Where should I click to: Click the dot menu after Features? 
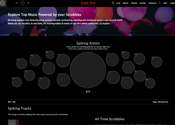160,3
